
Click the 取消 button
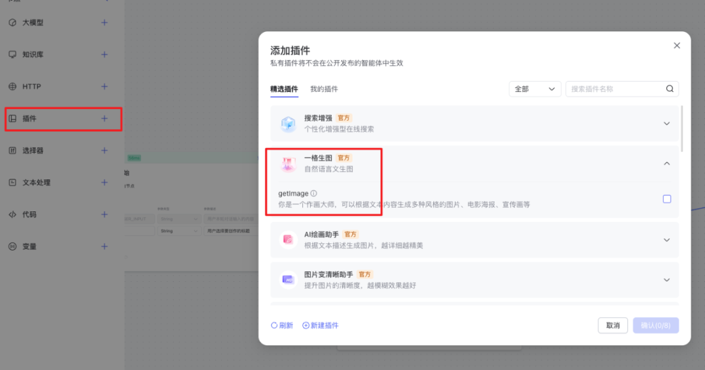612,326
